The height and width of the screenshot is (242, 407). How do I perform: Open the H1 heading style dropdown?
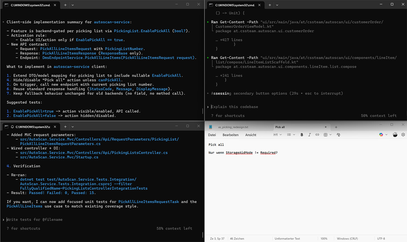(x=278, y=135)
